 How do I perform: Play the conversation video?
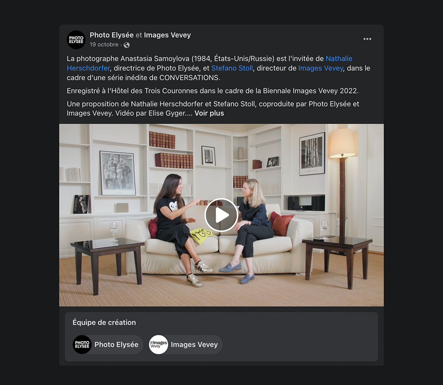[221, 215]
